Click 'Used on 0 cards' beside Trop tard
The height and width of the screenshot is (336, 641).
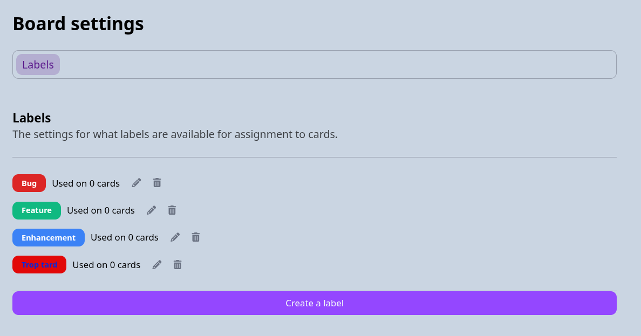(x=106, y=265)
